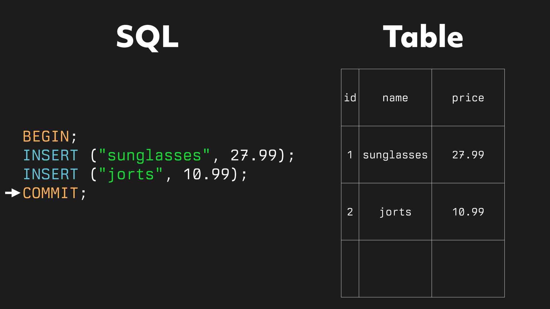Click the second INSERT keyword on jorts line
The height and width of the screenshot is (309, 550).
pos(50,175)
